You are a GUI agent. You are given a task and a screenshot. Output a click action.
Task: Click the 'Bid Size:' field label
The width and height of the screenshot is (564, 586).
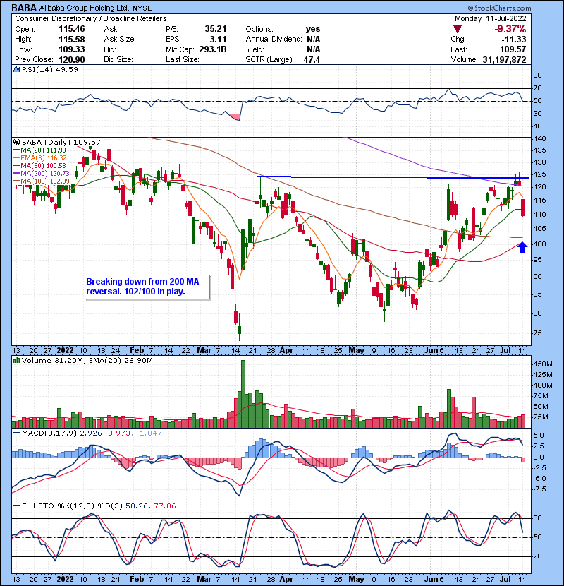coord(118,60)
